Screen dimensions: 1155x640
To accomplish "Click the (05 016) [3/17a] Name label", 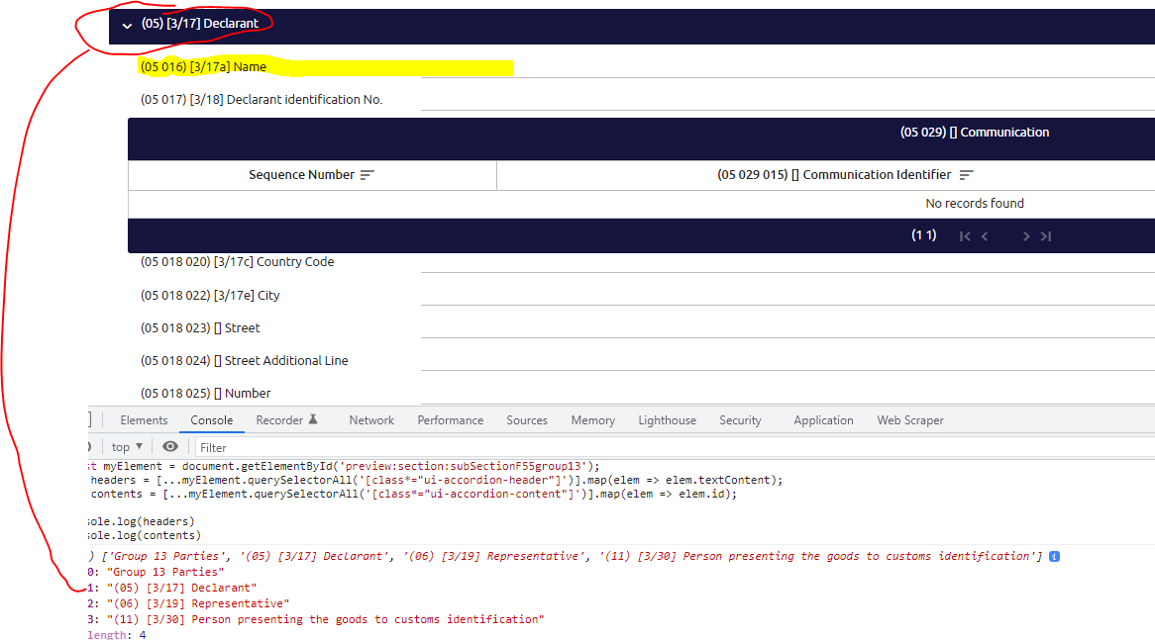I will [x=203, y=67].
